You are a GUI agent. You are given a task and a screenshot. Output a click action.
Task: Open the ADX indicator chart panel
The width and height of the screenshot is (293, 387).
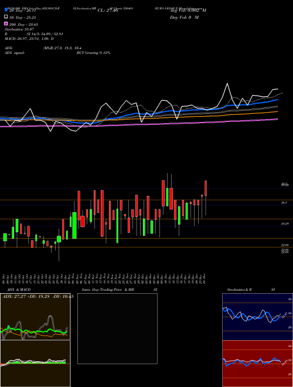click(x=35, y=317)
